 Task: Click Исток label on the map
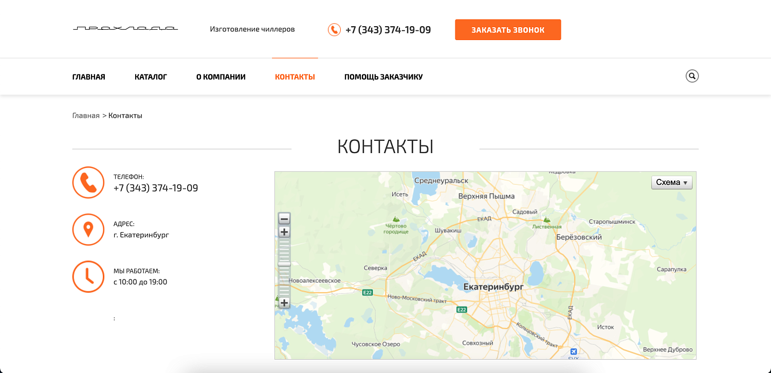[x=606, y=327]
